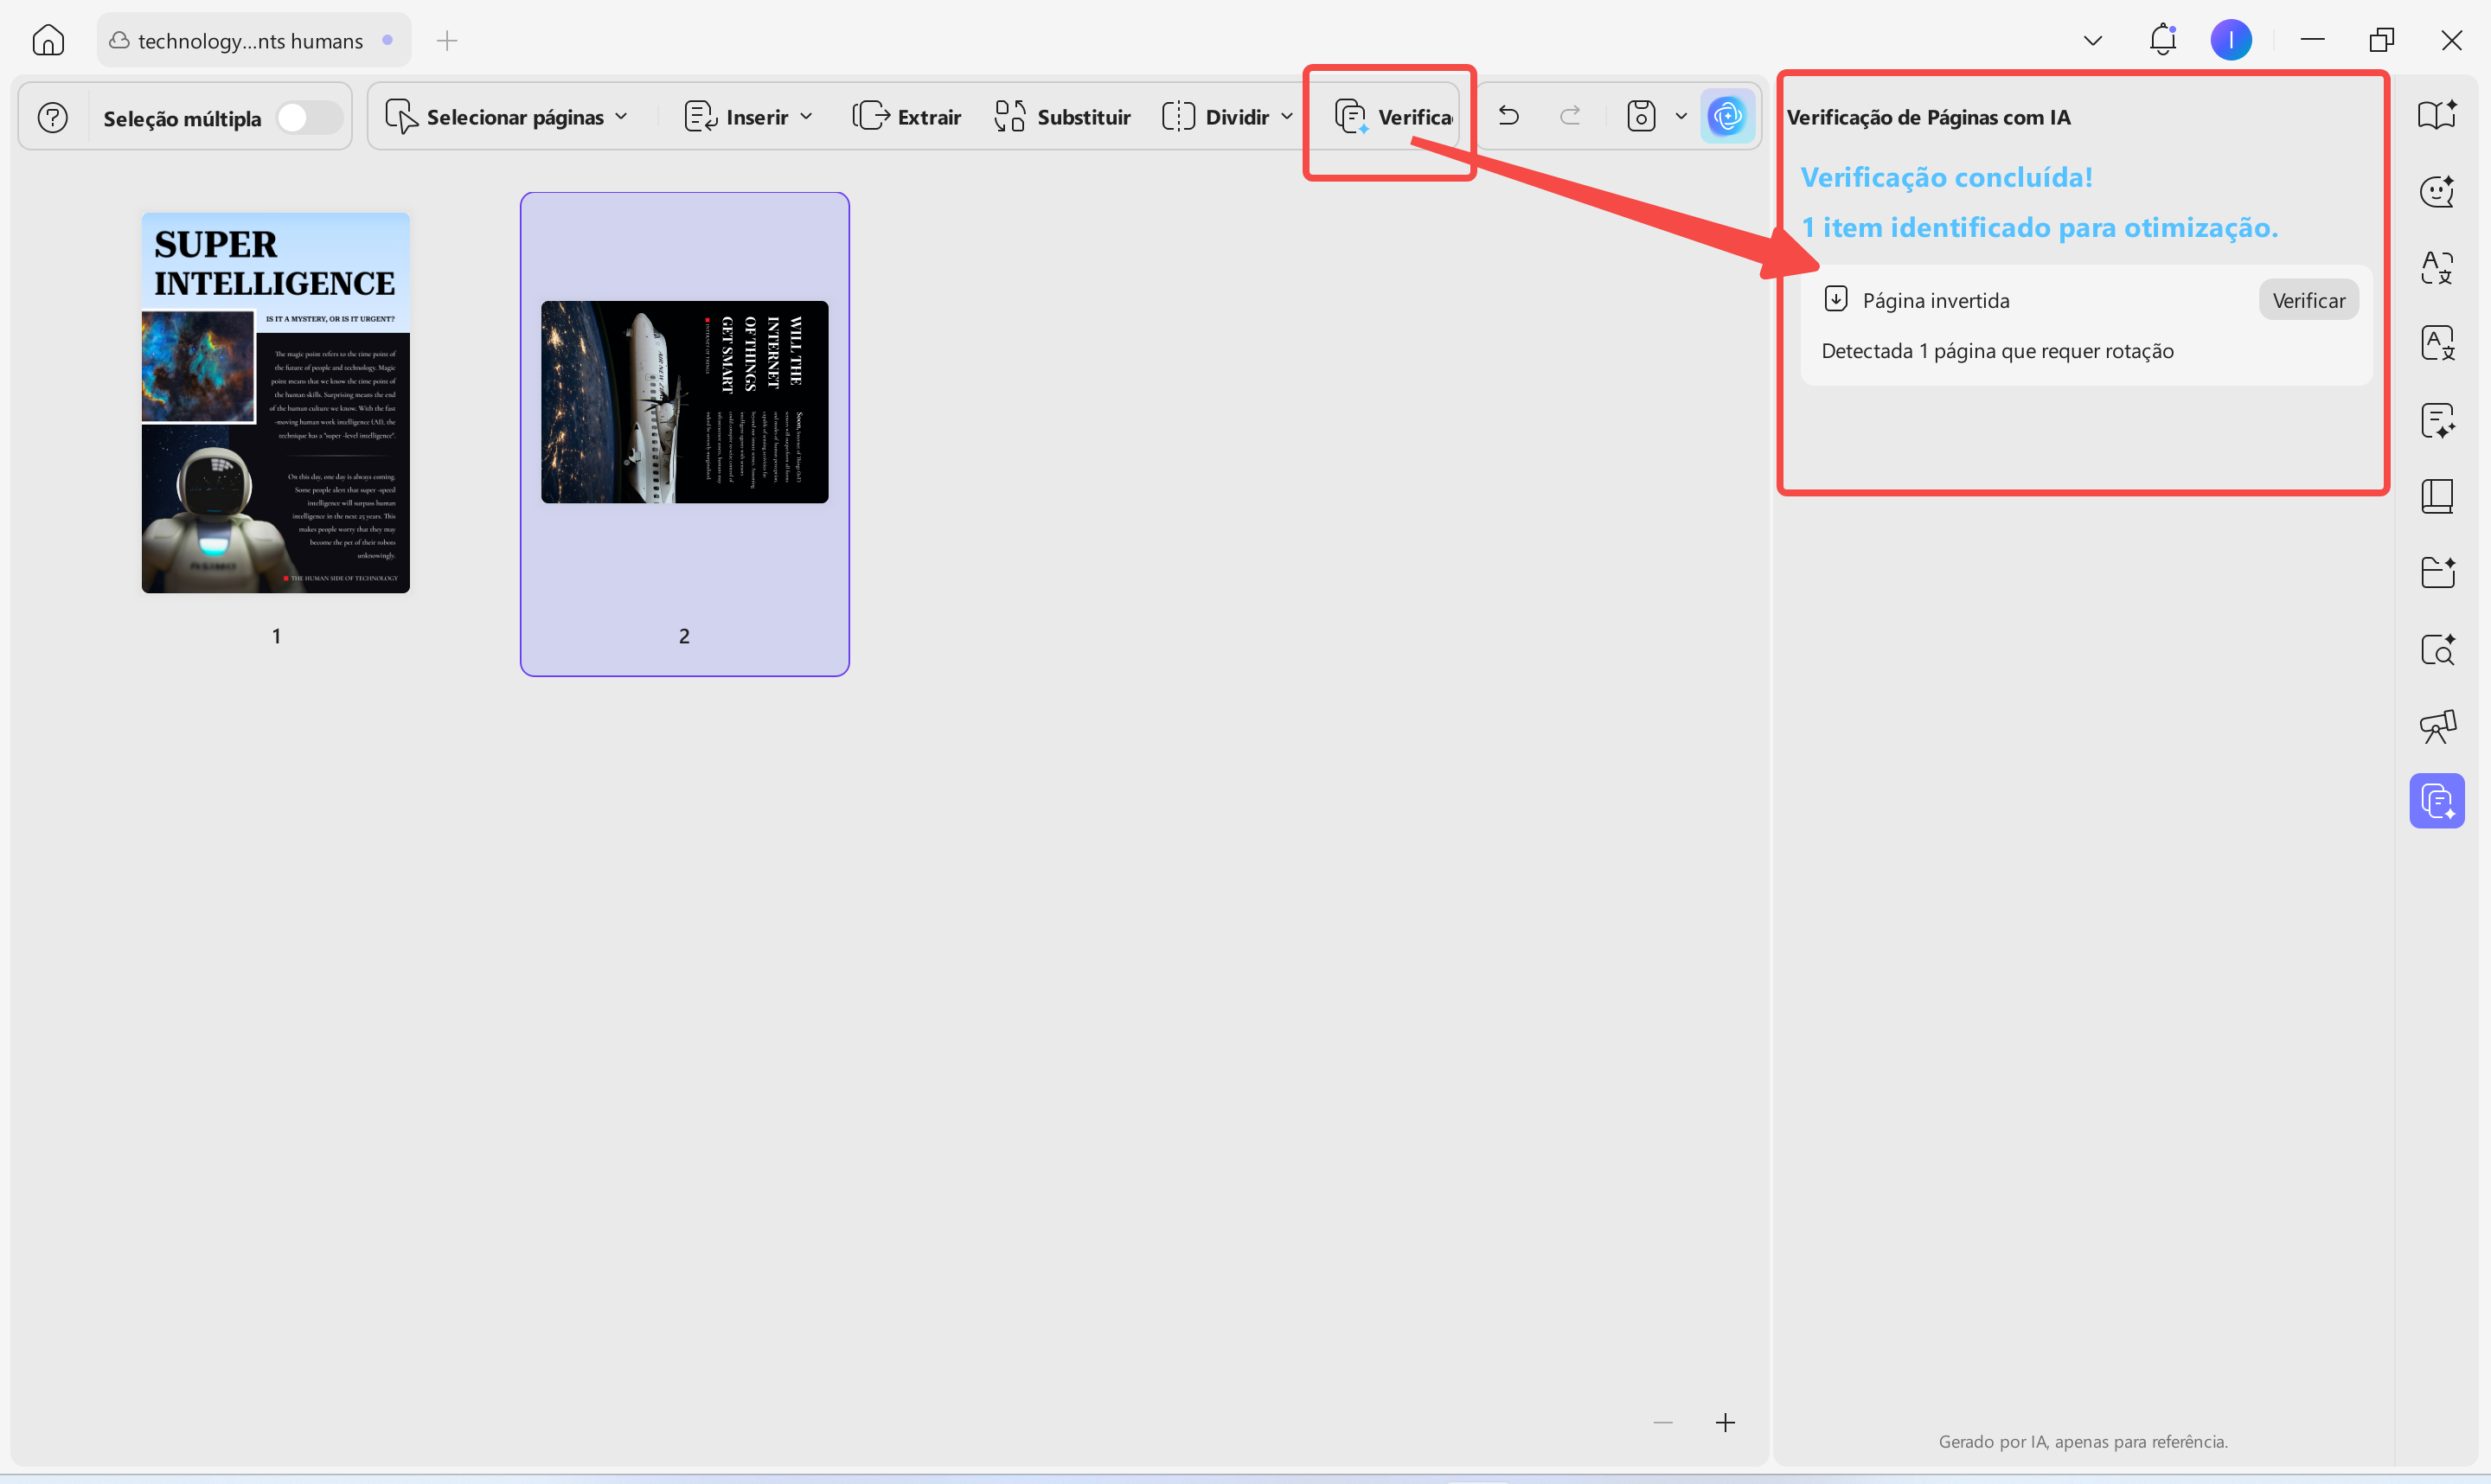
Task: Open the Dividir dropdown arrow
Action: [x=1287, y=117]
